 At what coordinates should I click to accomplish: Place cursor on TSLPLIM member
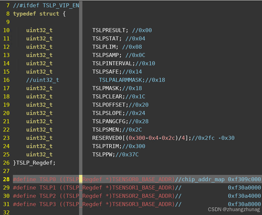pos(104,47)
